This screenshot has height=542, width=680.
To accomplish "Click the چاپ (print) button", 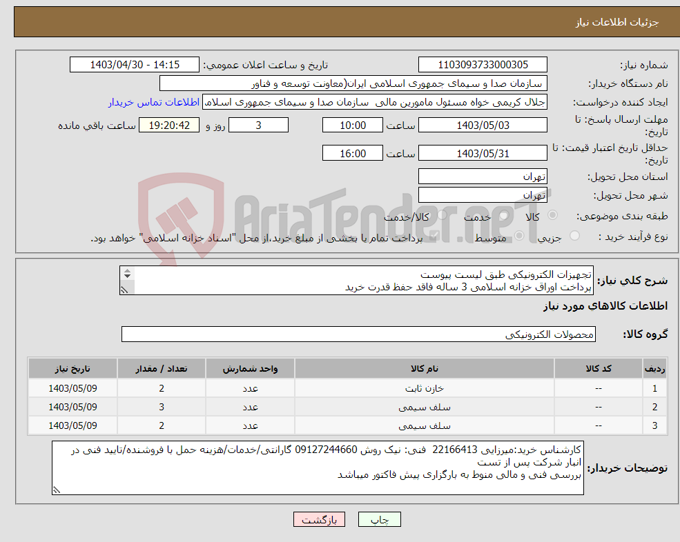I will (x=380, y=519).
